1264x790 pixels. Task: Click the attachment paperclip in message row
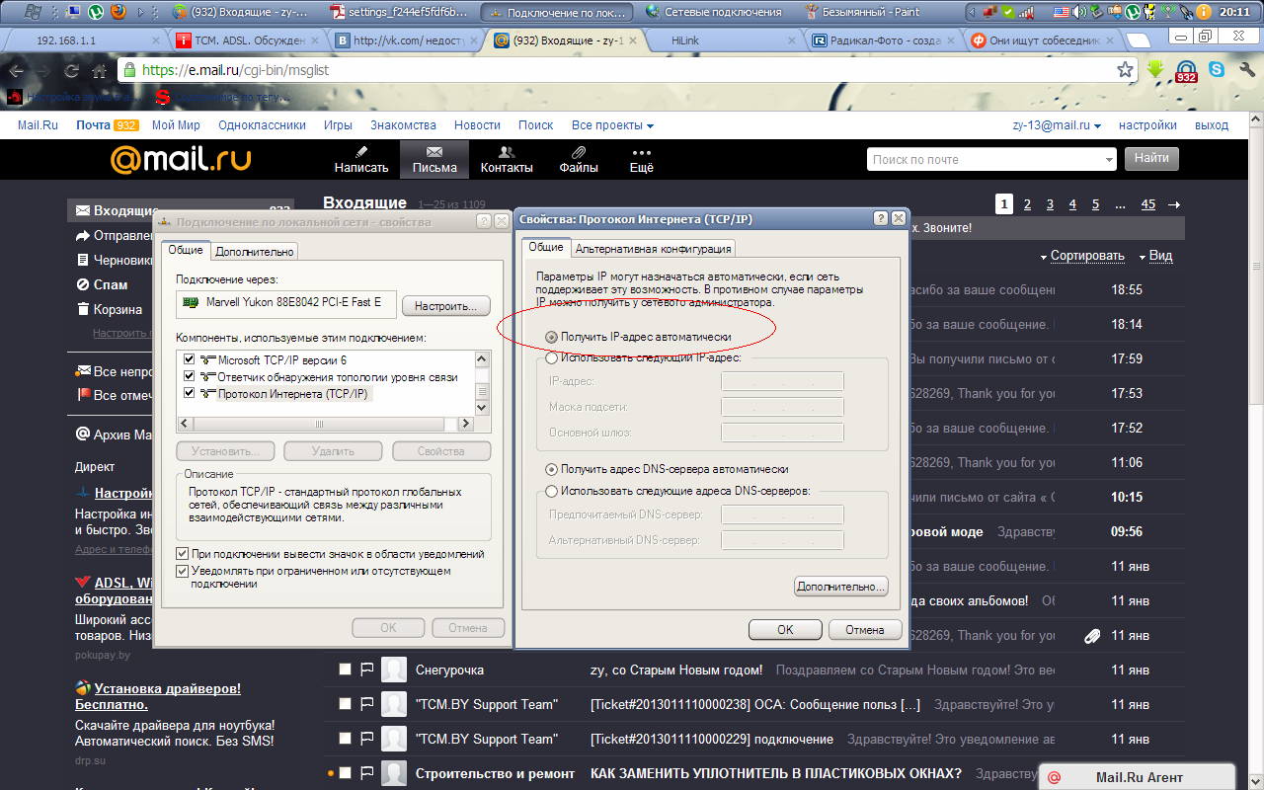pos(1091,636)
